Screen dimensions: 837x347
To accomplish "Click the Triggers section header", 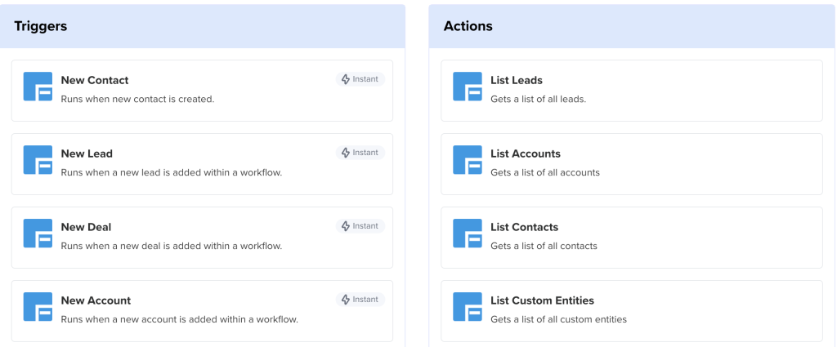I will (41, 26).
